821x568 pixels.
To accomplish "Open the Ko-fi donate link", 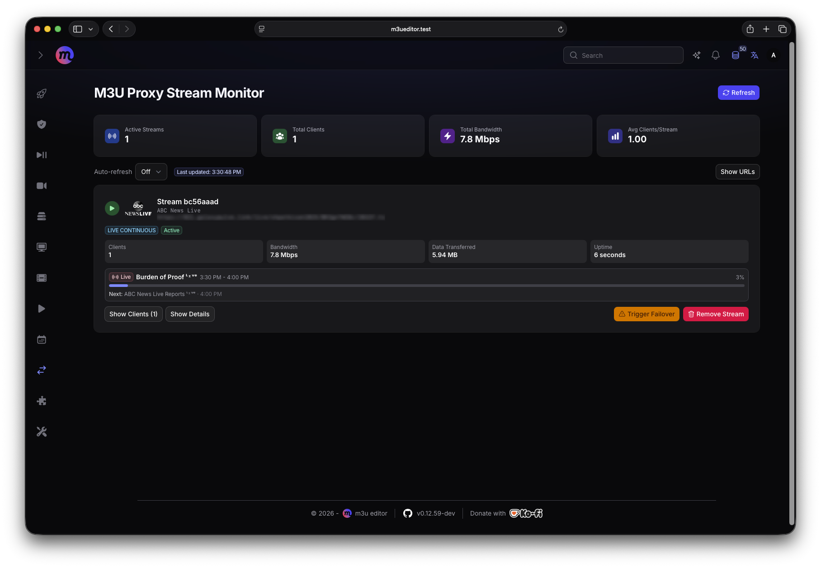I will click(526, 513).
